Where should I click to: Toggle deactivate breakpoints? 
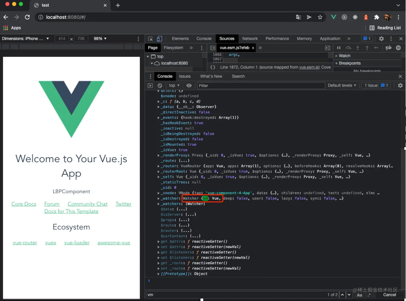pos(388,48)
